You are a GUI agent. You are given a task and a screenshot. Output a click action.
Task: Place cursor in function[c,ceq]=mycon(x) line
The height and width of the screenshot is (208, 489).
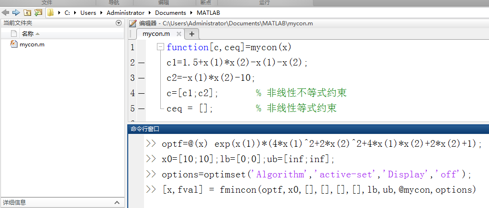pos(229,47)
